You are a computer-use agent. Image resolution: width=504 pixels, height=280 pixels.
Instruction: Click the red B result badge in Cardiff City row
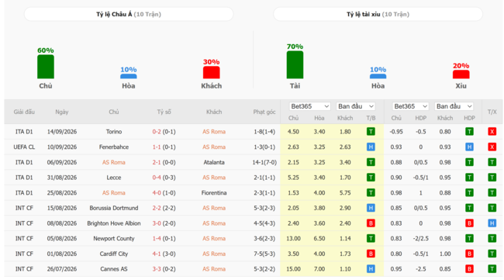click(371, 254)
